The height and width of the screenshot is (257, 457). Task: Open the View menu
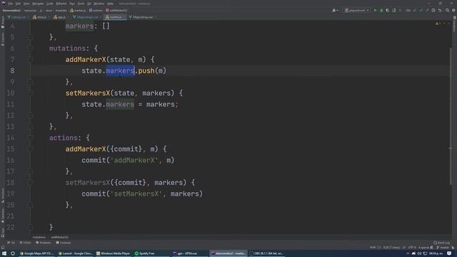(x=26, y=4)
